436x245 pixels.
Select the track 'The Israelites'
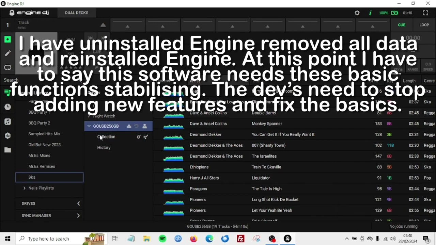264,157
